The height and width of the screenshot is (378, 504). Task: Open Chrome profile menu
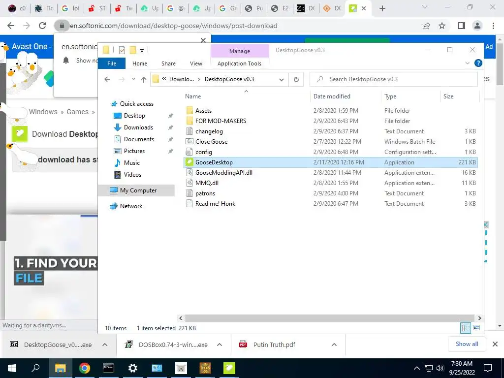click(477, 26)
